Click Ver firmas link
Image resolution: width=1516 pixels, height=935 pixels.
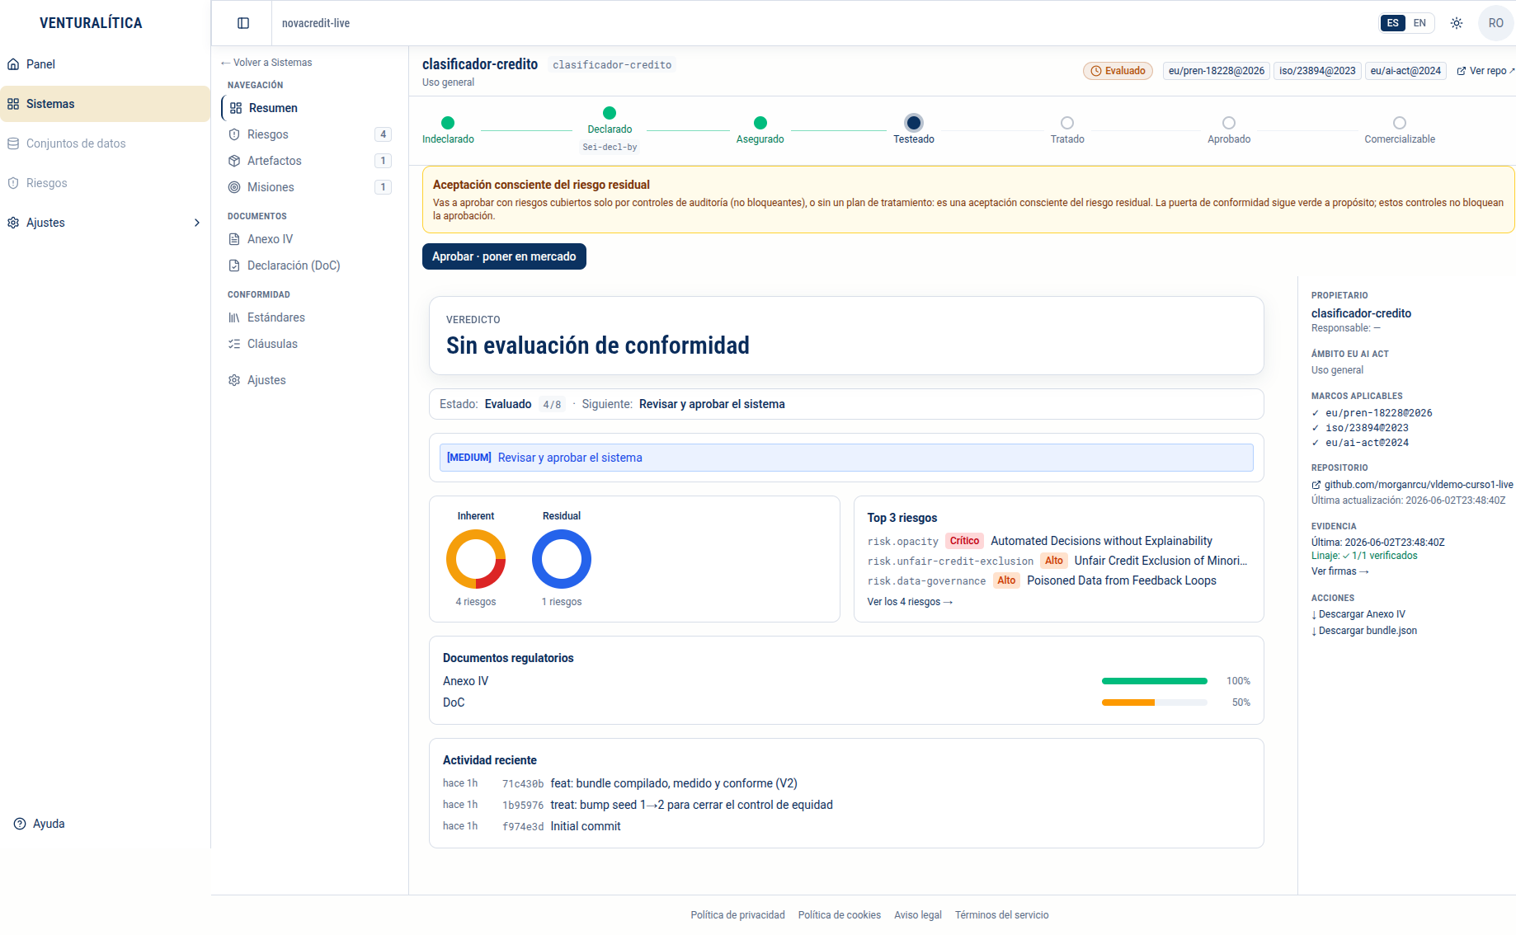click(1340, 571)
